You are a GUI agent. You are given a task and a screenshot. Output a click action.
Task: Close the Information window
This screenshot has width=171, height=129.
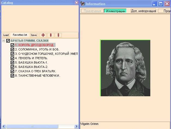(167, 4)
